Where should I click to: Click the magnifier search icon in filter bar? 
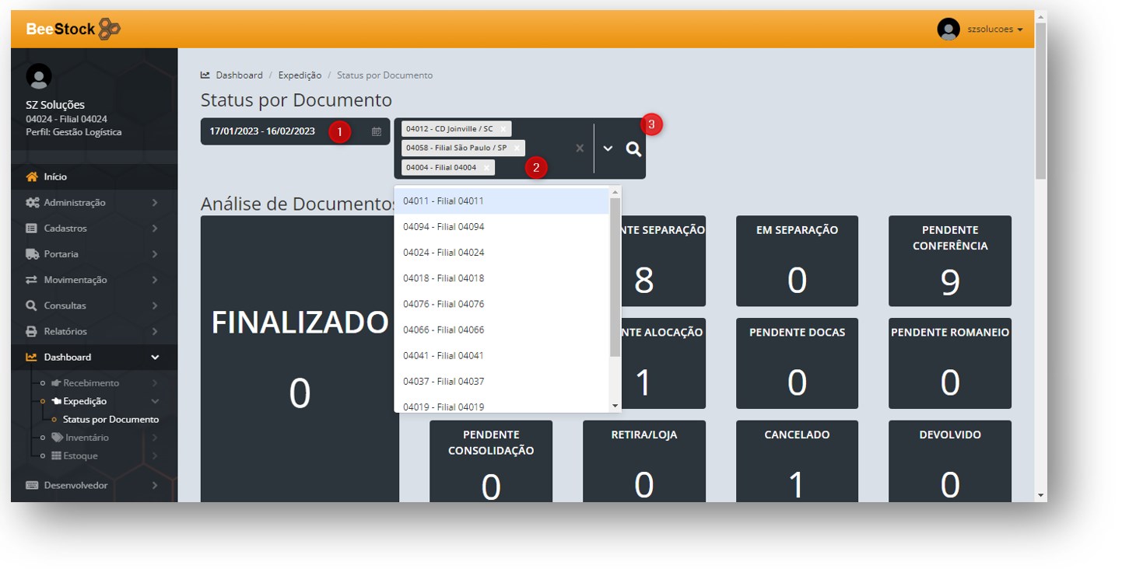coord(633,149)
